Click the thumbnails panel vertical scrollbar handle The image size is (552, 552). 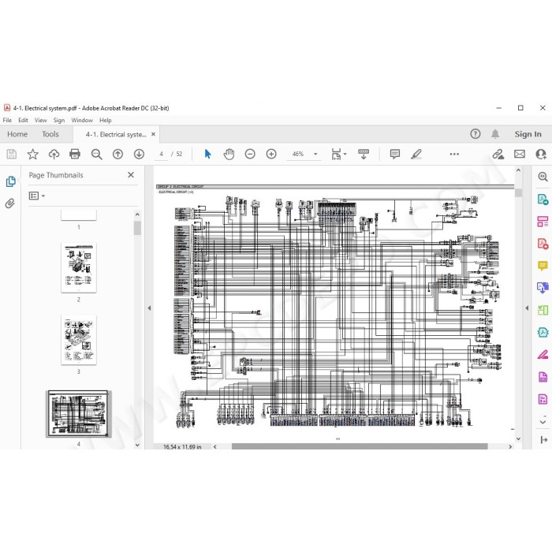click(x=137, y=228)
